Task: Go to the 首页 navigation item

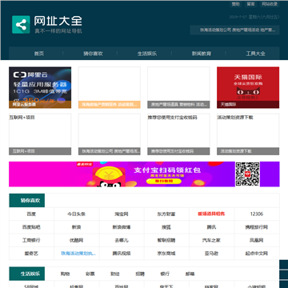Action: (38, 54)
